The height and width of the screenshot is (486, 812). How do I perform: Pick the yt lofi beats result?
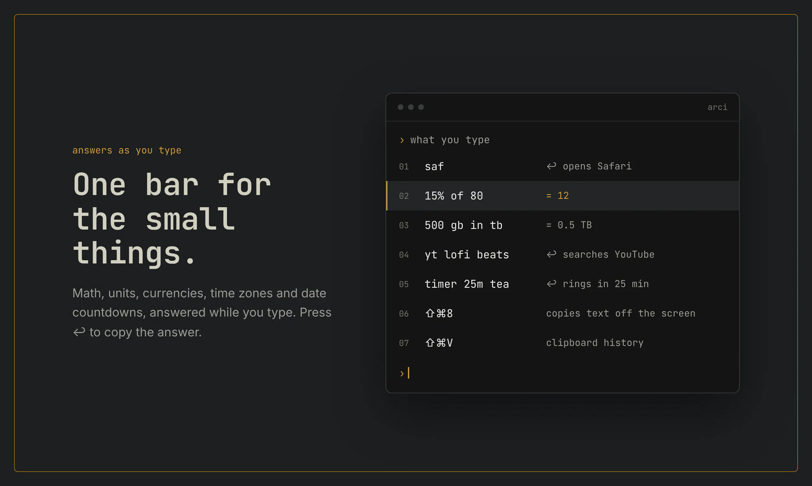click(563, 255)
